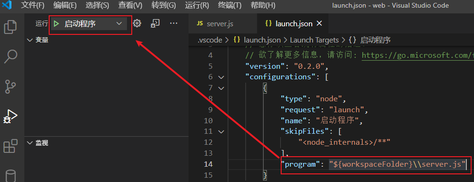
Task: Open the Explorer view in activity bar
Action: pyautogui.click(x=11, y=27)
